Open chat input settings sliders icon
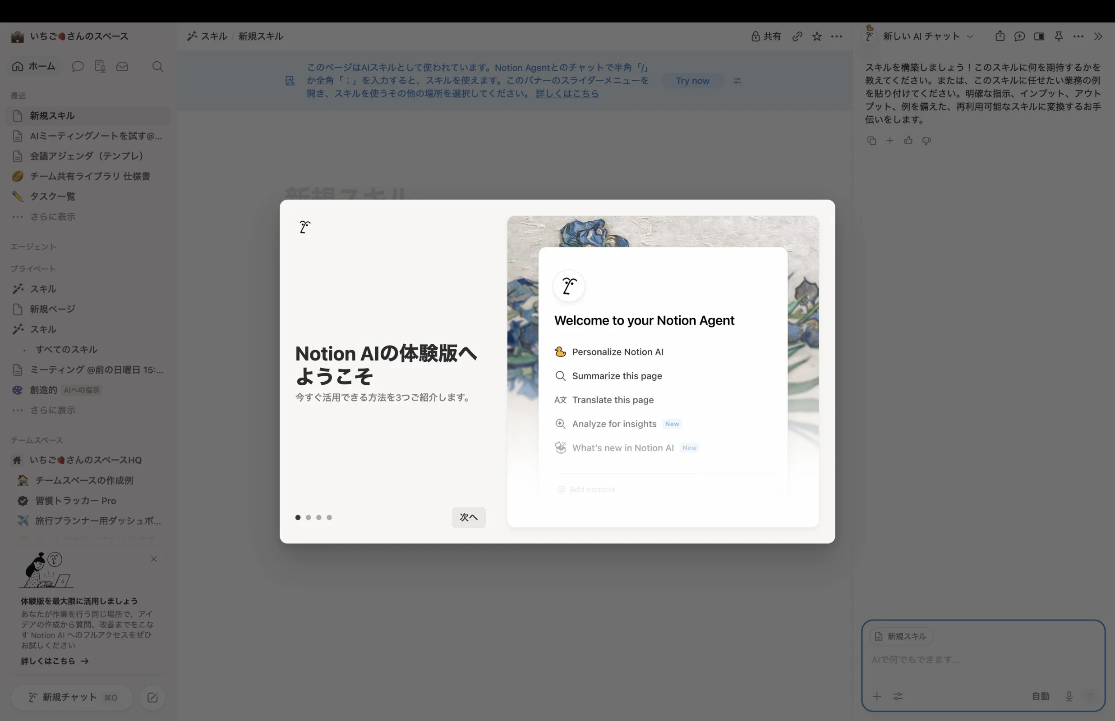Image resolution: width=1115 pixels, height=721 pixels. (898, 696)
